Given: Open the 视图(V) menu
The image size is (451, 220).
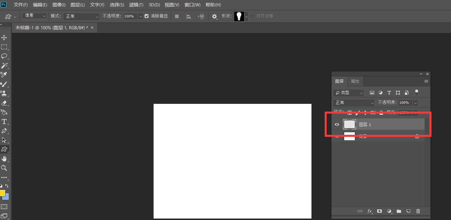Looking at the screenshot, I should [172, 5].
